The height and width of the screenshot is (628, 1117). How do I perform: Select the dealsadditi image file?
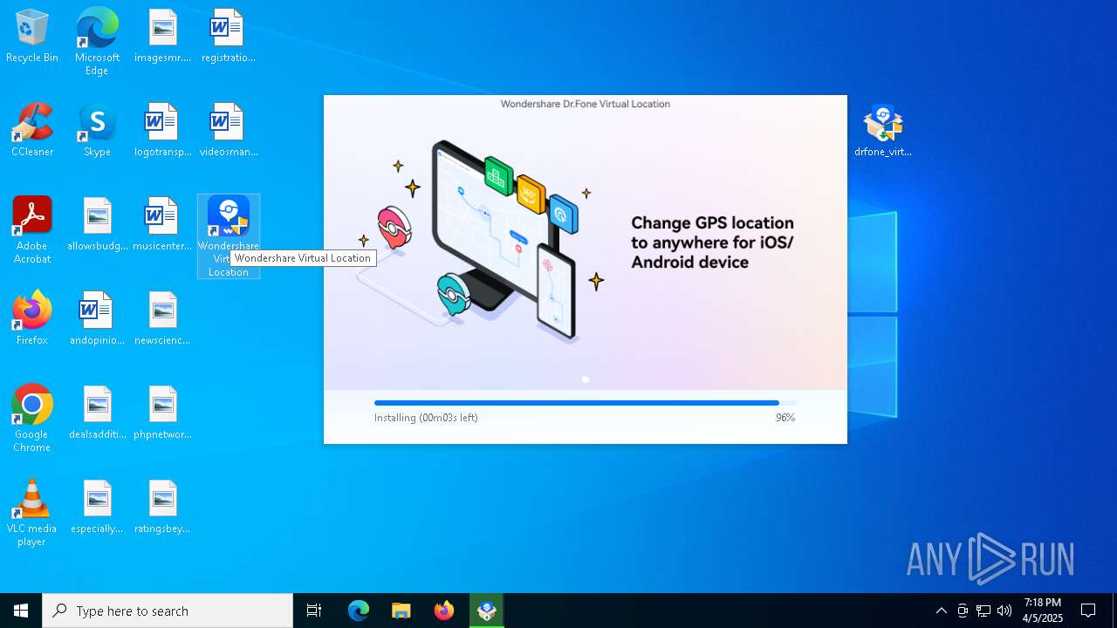[x=97, y=413]
